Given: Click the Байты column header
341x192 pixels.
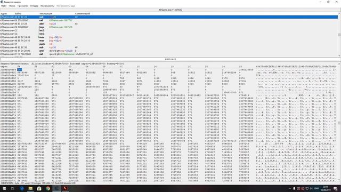Looking at the screenshot, I should [x=18, y=13].
